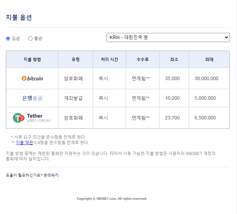Select the 입금 deposit radio button

[8, 39]
